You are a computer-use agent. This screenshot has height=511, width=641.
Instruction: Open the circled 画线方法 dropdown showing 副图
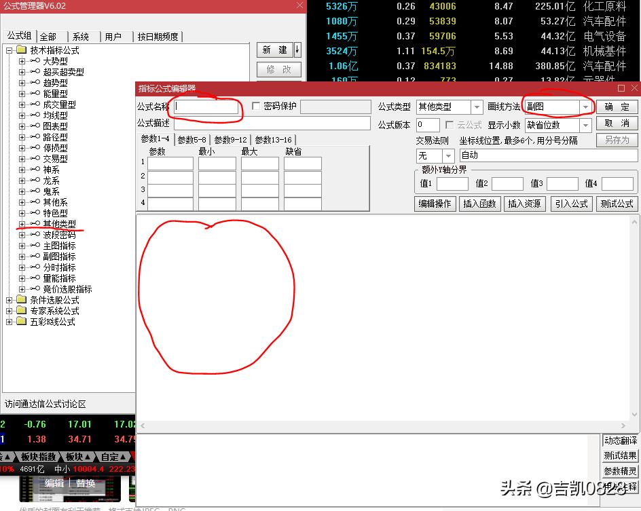pyautogui.click(x=587, y=107)
